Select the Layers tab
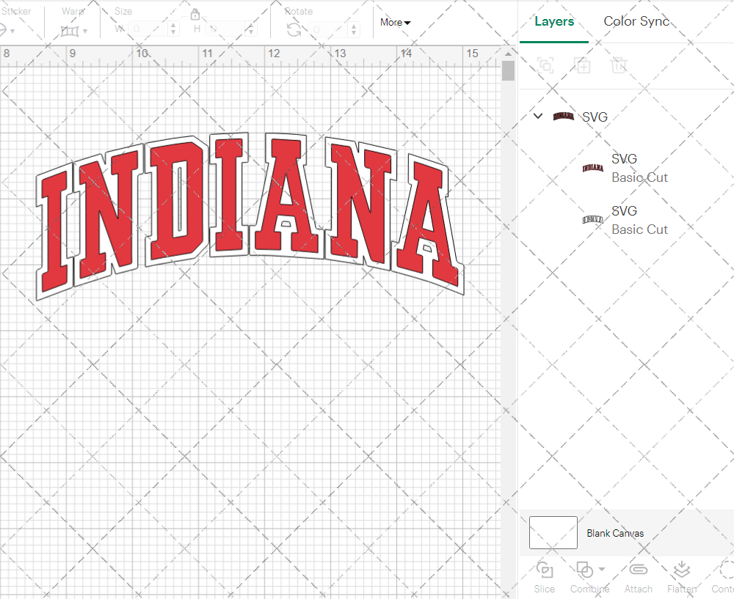 554,21
